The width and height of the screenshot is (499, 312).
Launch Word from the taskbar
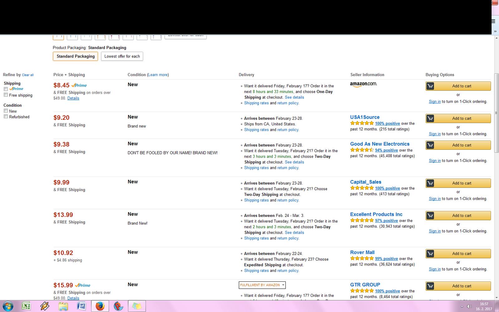coord(81,306)
